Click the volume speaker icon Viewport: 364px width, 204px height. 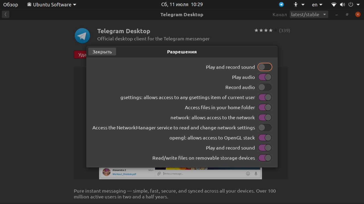click(342, 5)
